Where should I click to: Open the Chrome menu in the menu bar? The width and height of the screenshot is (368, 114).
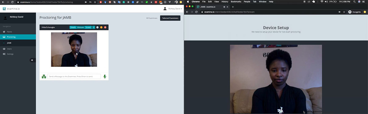point(196,2)
